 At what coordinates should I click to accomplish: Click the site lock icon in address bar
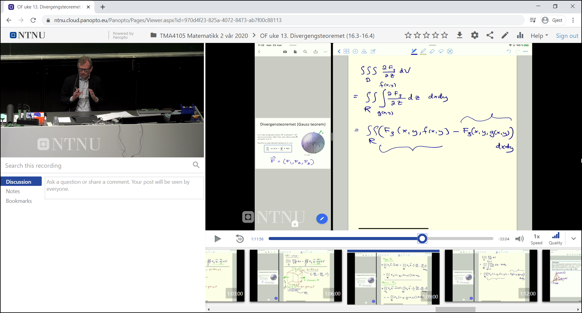click(x=48, y=20)
